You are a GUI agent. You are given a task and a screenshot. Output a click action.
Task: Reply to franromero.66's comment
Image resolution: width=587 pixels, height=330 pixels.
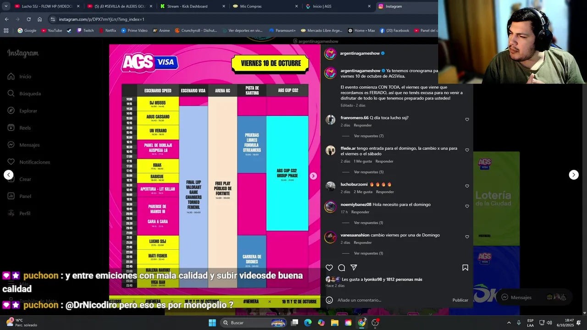point(362,125)
